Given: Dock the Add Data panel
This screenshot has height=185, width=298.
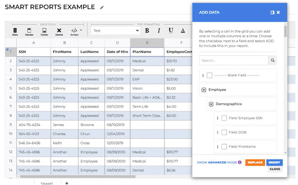Looking at the screenshot, I should click(x=272, y=13).
